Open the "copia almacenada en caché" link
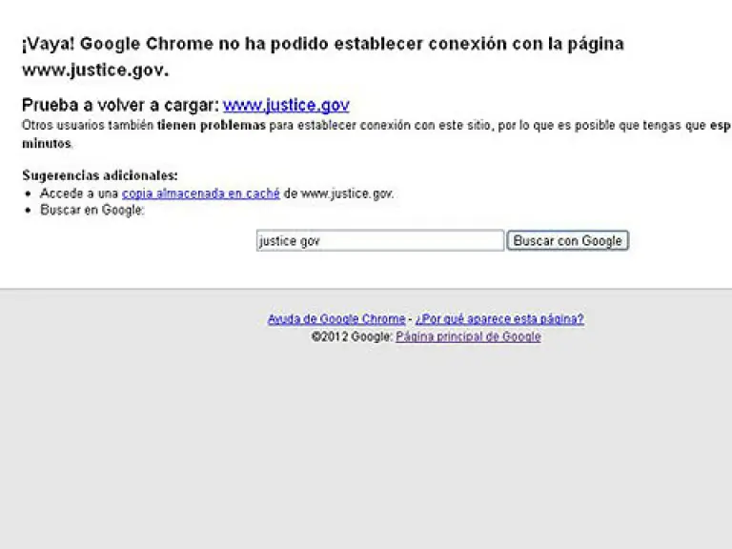The image size is (732, 549). [200, 193]
